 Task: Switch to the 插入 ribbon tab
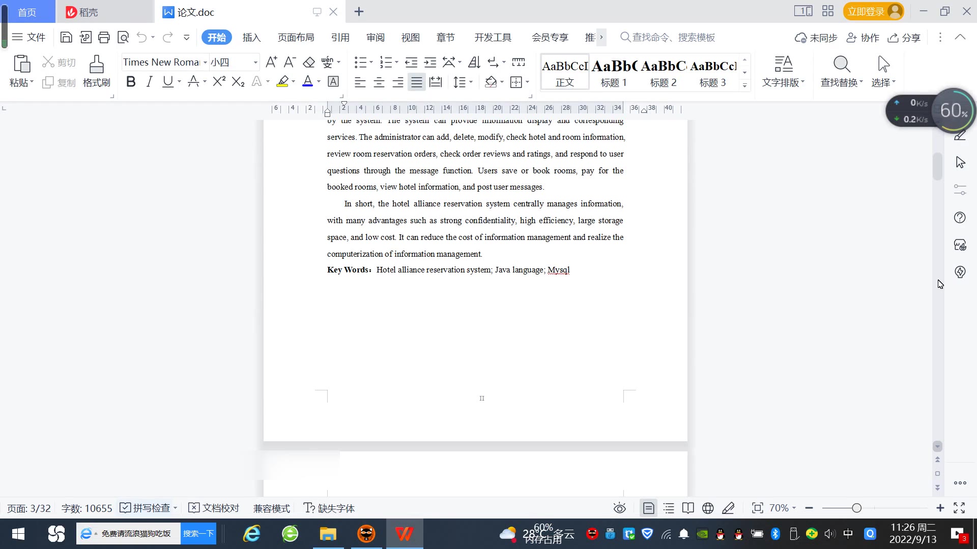coord(251,37)
